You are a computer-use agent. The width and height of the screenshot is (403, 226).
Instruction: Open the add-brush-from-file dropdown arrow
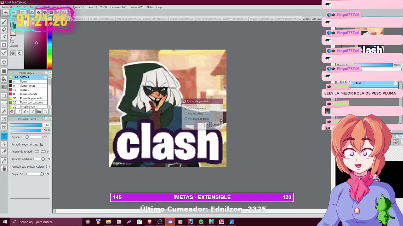tap(28, 111)
